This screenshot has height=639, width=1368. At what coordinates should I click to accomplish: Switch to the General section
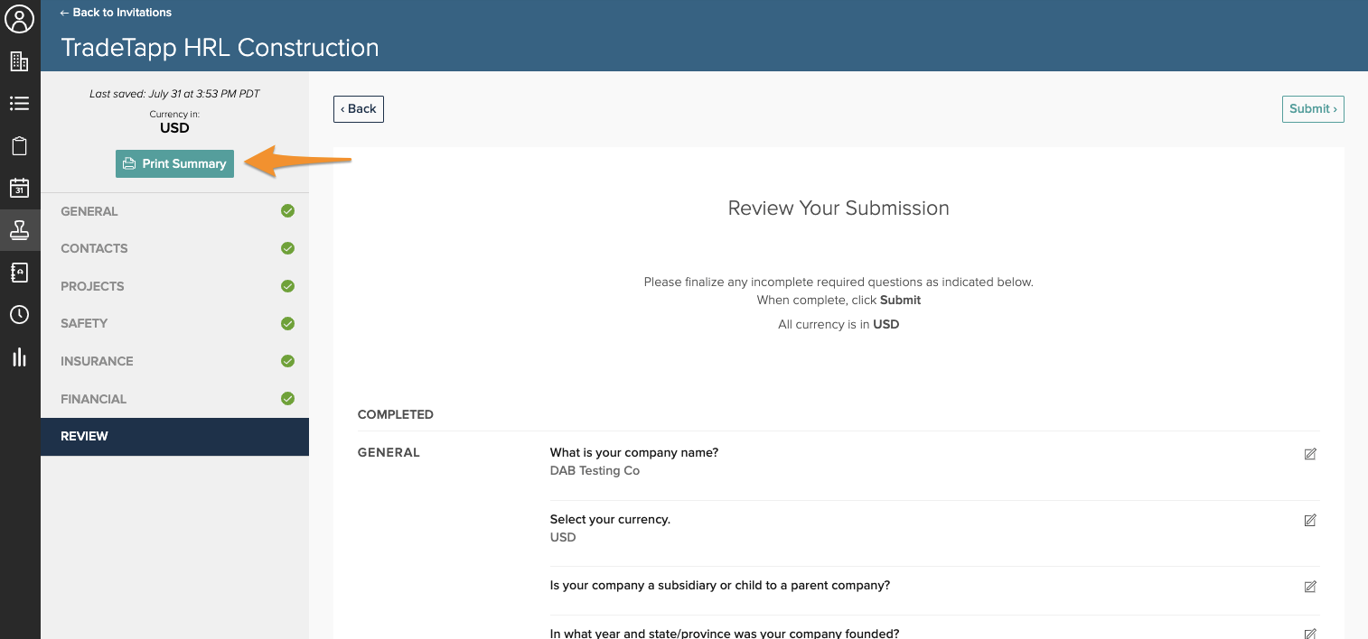[89, 211]
